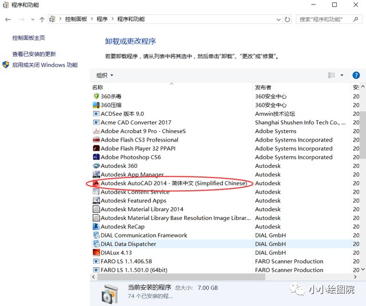Go back with the left arrow
Image resolution: width=366 pixels, height=306 pixels.
tap(8, 19)
